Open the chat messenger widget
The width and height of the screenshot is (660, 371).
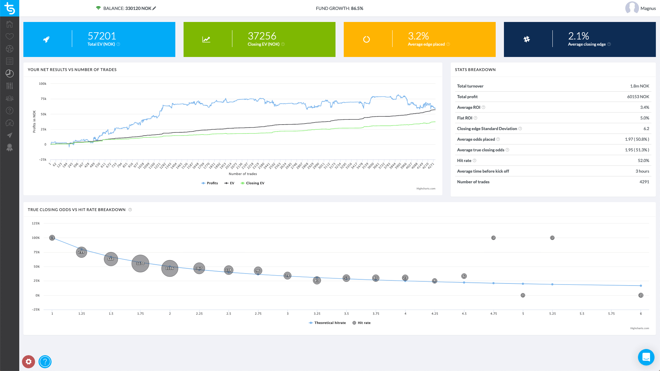646,357
